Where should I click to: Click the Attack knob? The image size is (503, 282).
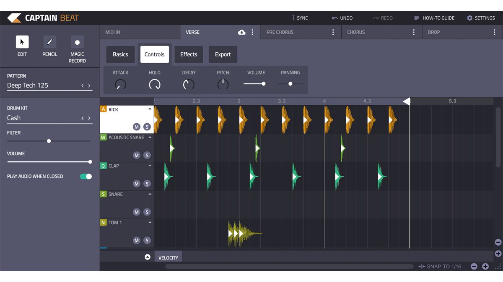120,84
